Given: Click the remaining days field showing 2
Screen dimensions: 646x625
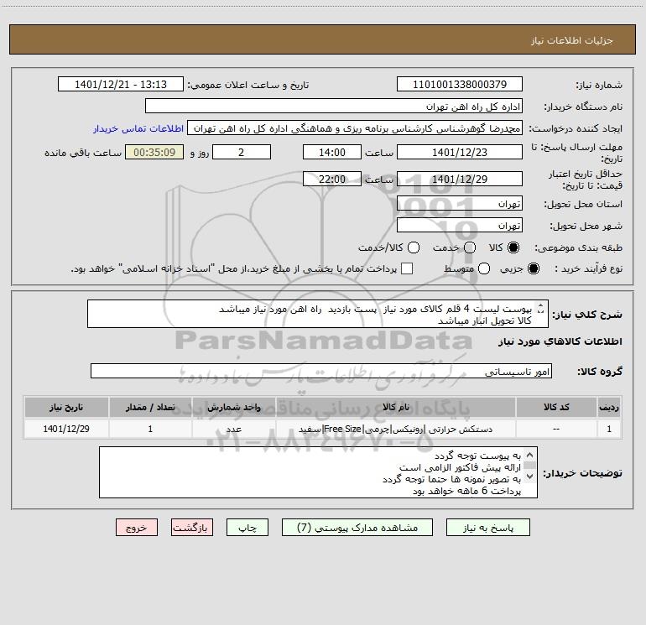Looking at the screenshot, I should [242, 152].
